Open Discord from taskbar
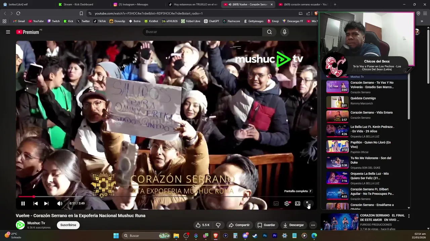The height and width of the screenshot is (241, 430). pyautogui.click(x=245, y=236)
